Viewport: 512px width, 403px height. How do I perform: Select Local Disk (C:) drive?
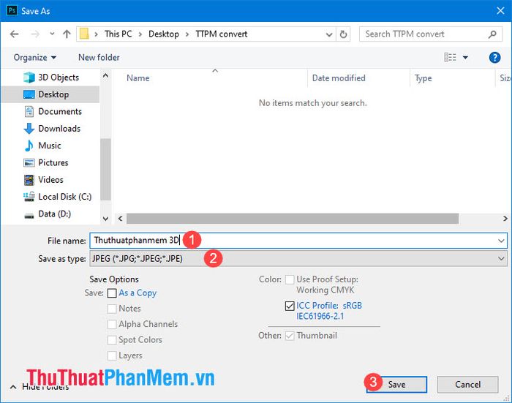pyautogui.click(x=58, y=197)
